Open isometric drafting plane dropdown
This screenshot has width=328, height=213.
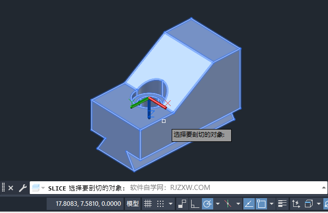point(238,204)
